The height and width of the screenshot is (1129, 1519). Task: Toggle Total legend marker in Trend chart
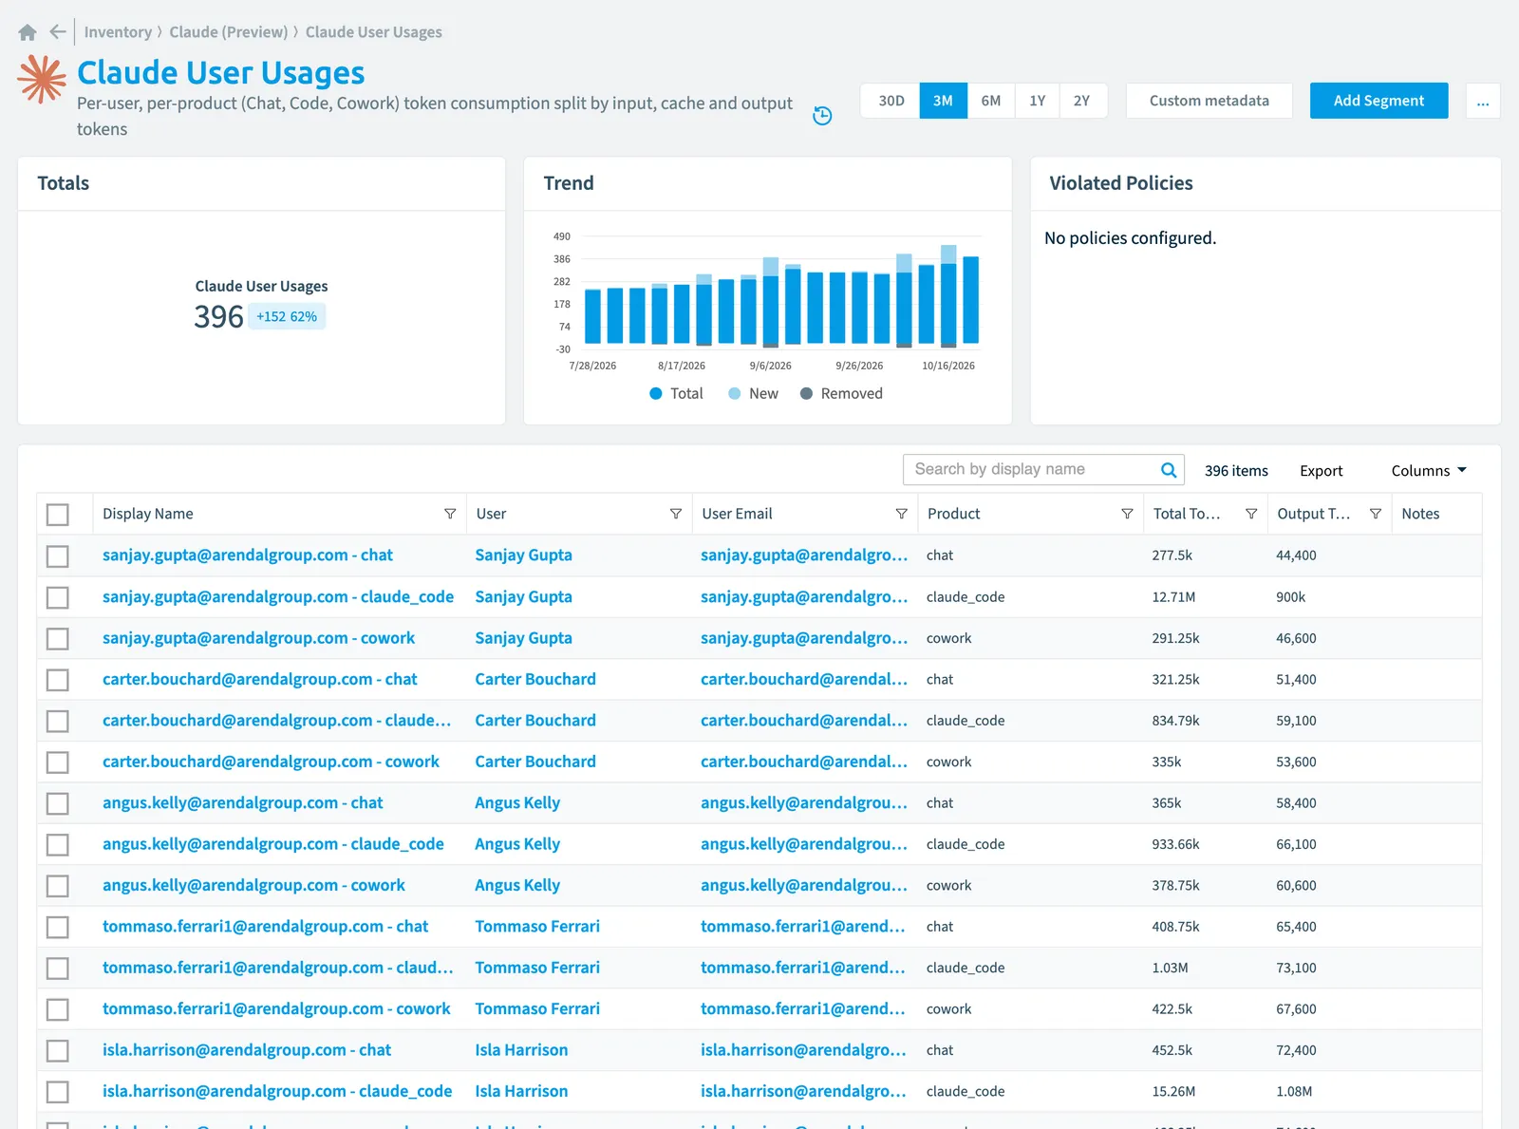[x=655, y=394]
